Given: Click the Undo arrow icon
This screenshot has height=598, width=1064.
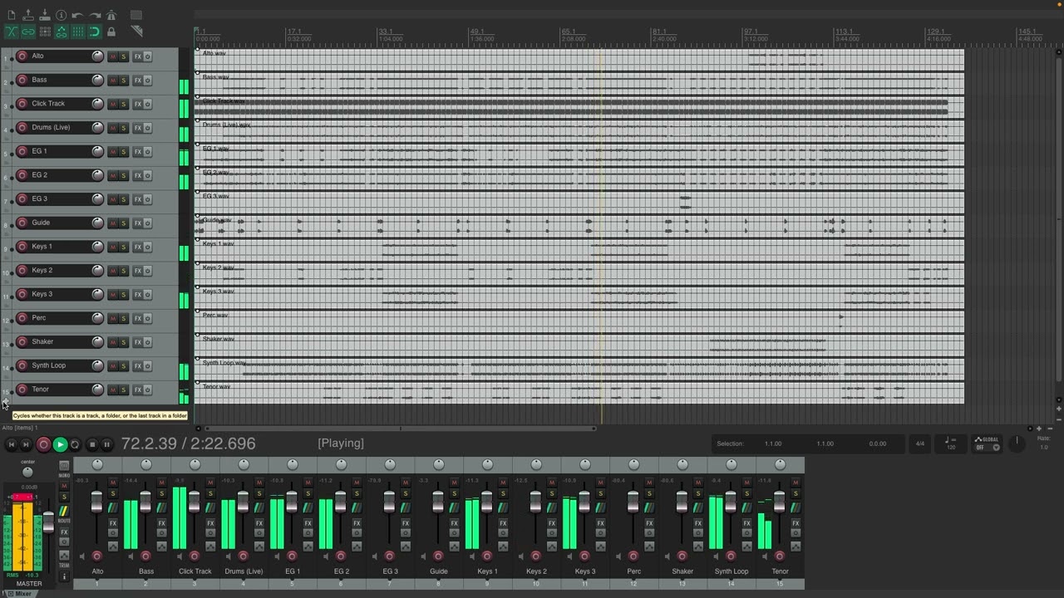Looking at the screenshot, I should pos(77,15).
